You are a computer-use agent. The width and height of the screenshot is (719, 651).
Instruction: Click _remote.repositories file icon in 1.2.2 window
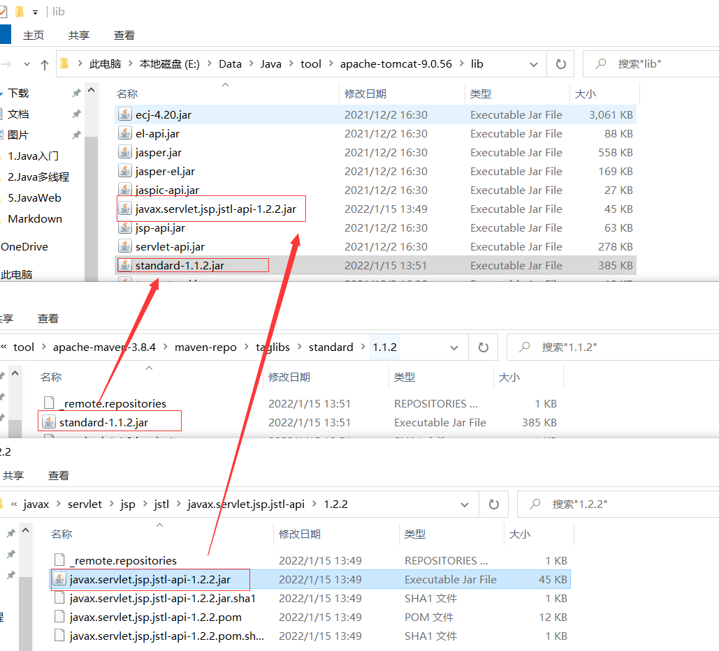(59, 560)
